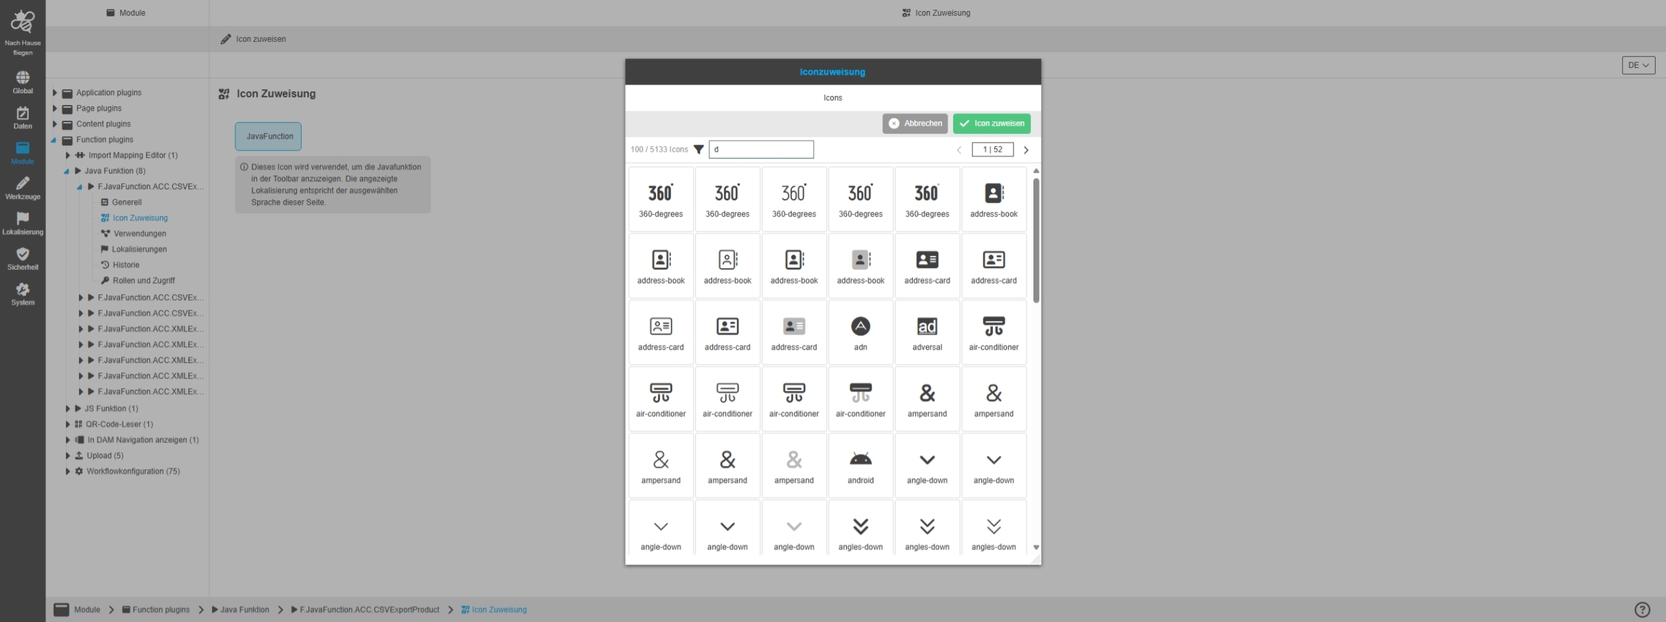The height and width of the screenshot is (622, 1666).
Task: Go to the previous icon page
Action: click(x=959, y=150)
